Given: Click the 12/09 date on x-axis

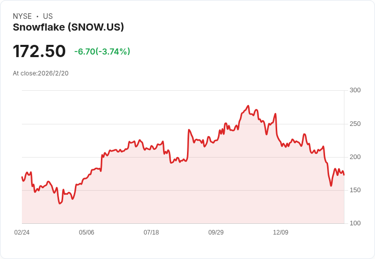Looking at the screenshot, I should 281,232.
